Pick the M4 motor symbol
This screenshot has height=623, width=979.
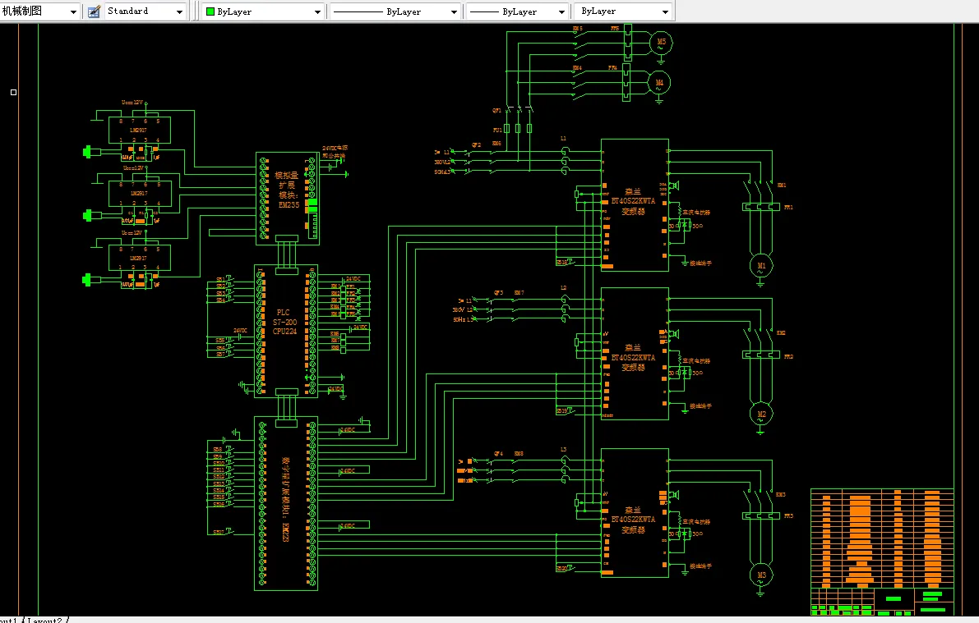coord(659,82)
